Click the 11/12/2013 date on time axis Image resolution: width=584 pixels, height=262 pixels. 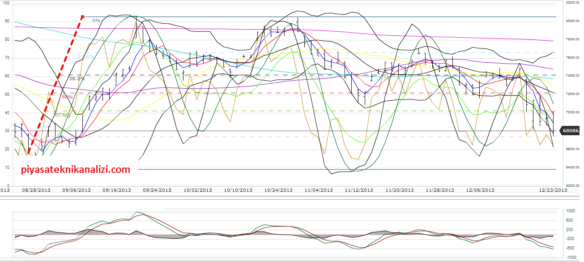click(x=359, y=190)
